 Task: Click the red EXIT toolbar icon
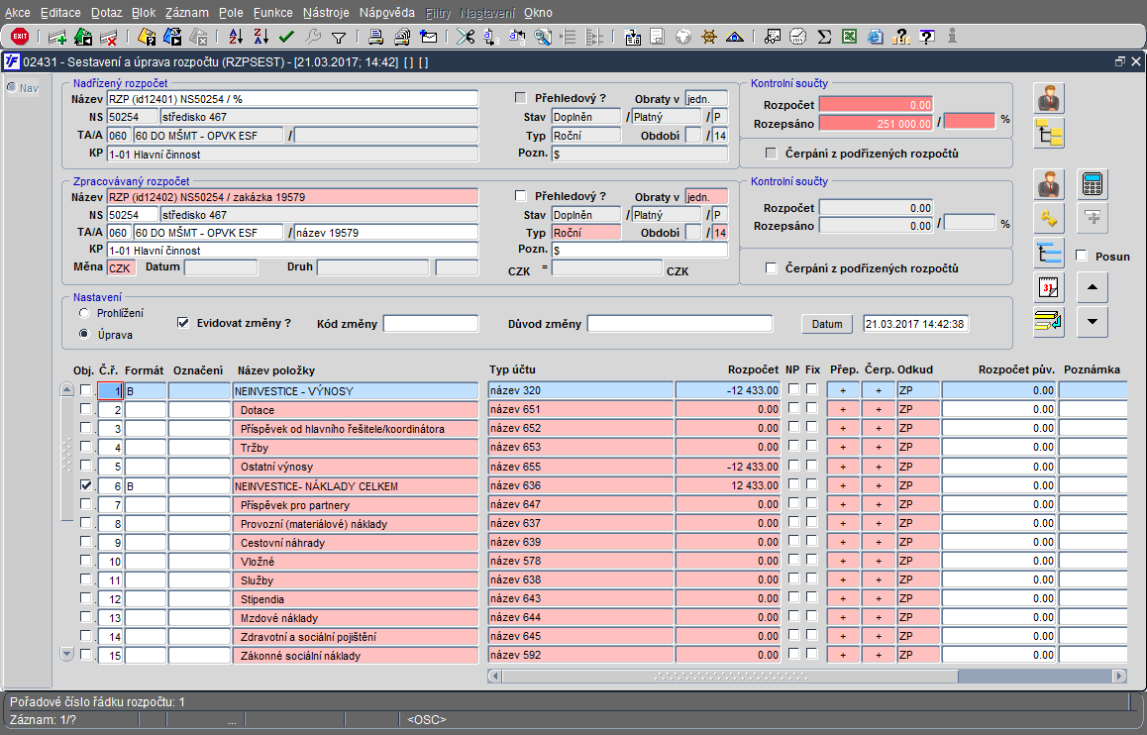pyautogui.click(x=19, y=37)
